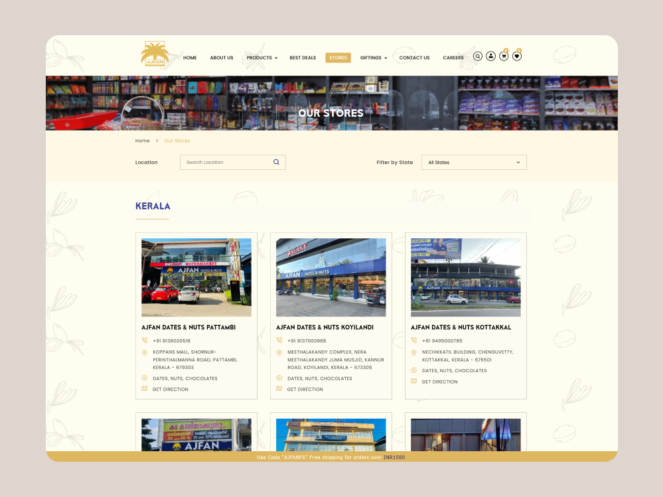
Task: Click Dates, Nuts, Chocolates on the Pattambi card
Action: 185,379
